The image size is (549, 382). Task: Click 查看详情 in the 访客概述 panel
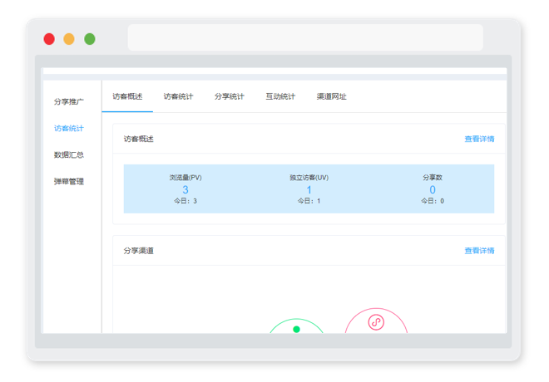point(479,140)
